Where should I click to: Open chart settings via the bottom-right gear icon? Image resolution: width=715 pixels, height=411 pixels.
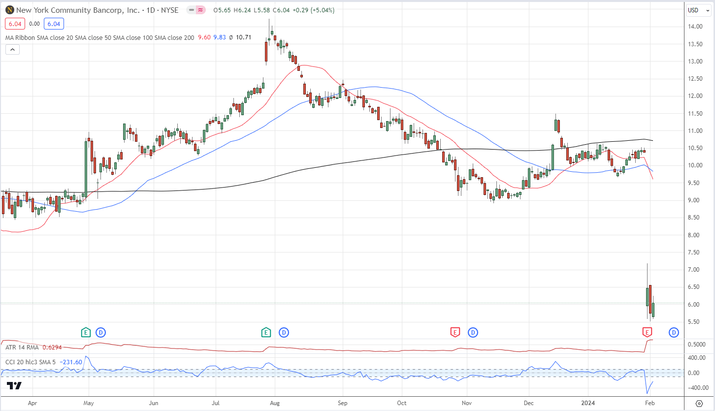(x=699, y=403)
